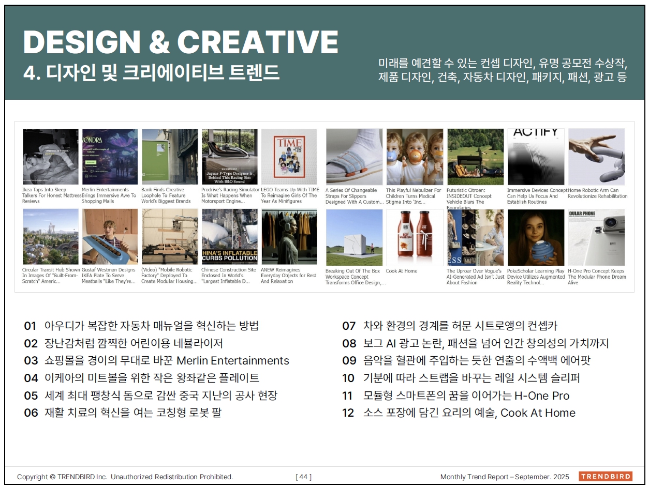The height and width of the screenshot is (487, 649).
Task: Open caption 'Merlin Entertainments Brings Immersive Awe'
Action: [x=109, y=195]
